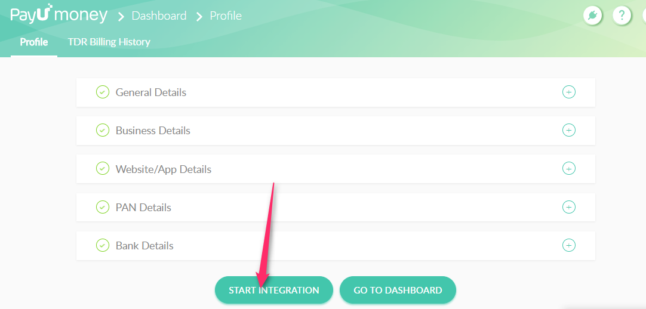This screenshot has height=309, width=646.
Task: Click the green checkmark beside General Details
Action: point(103,92)
